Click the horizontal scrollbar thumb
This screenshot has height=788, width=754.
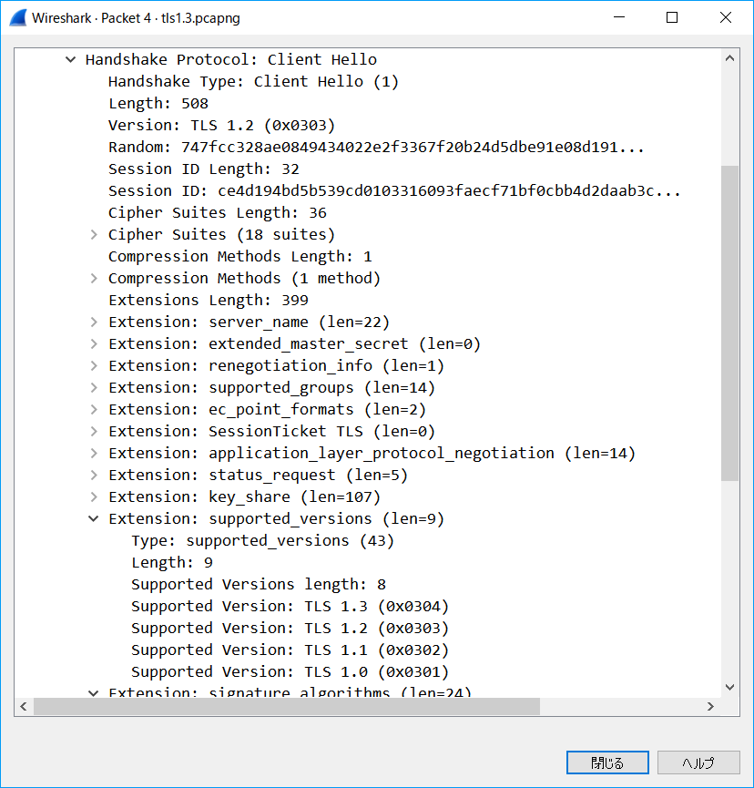click(x=287, y=707)
